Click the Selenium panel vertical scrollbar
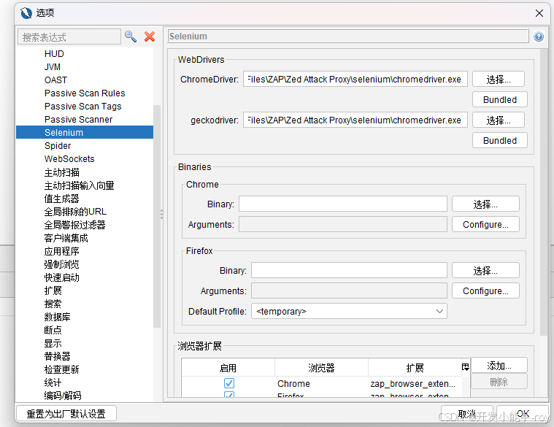554x427 pixels. (543, 193)
